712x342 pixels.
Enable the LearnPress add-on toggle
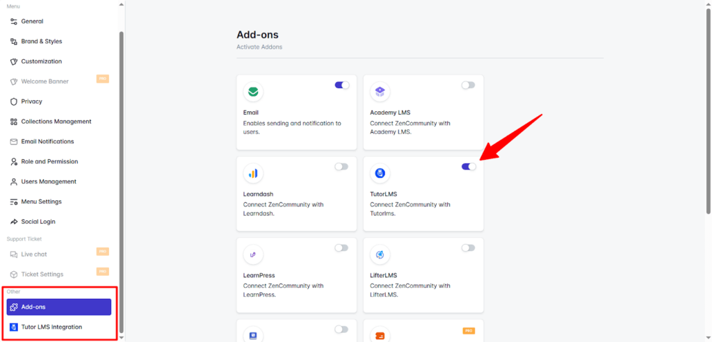[341, 248]
